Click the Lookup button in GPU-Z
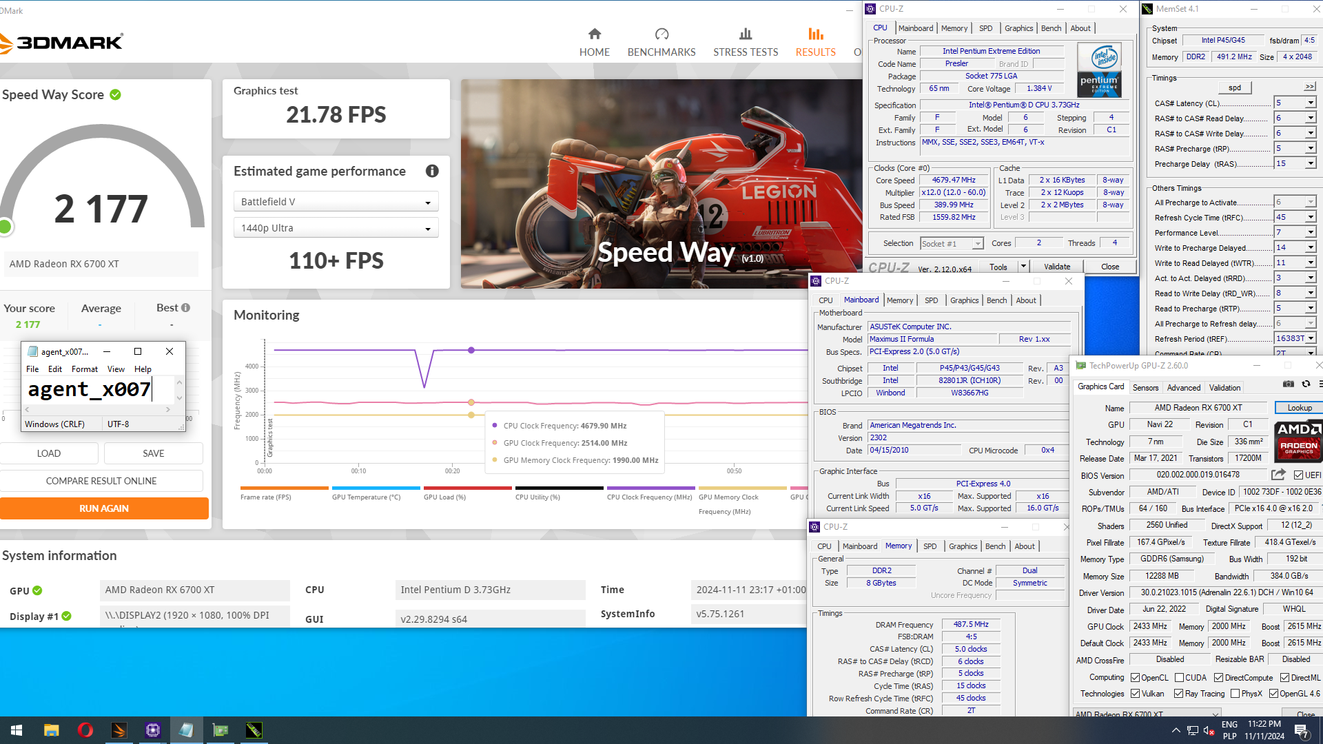Image resolution: width=1323 pixels, height=744 pixels. tap(1299, 408)
